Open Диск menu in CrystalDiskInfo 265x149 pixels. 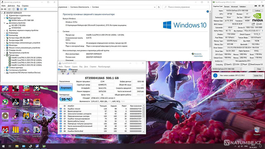tap(86, 67)
